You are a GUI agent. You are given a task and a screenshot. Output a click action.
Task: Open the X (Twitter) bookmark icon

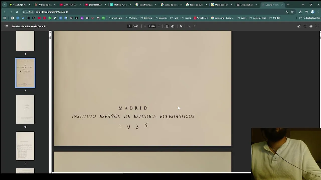[34, 18]
